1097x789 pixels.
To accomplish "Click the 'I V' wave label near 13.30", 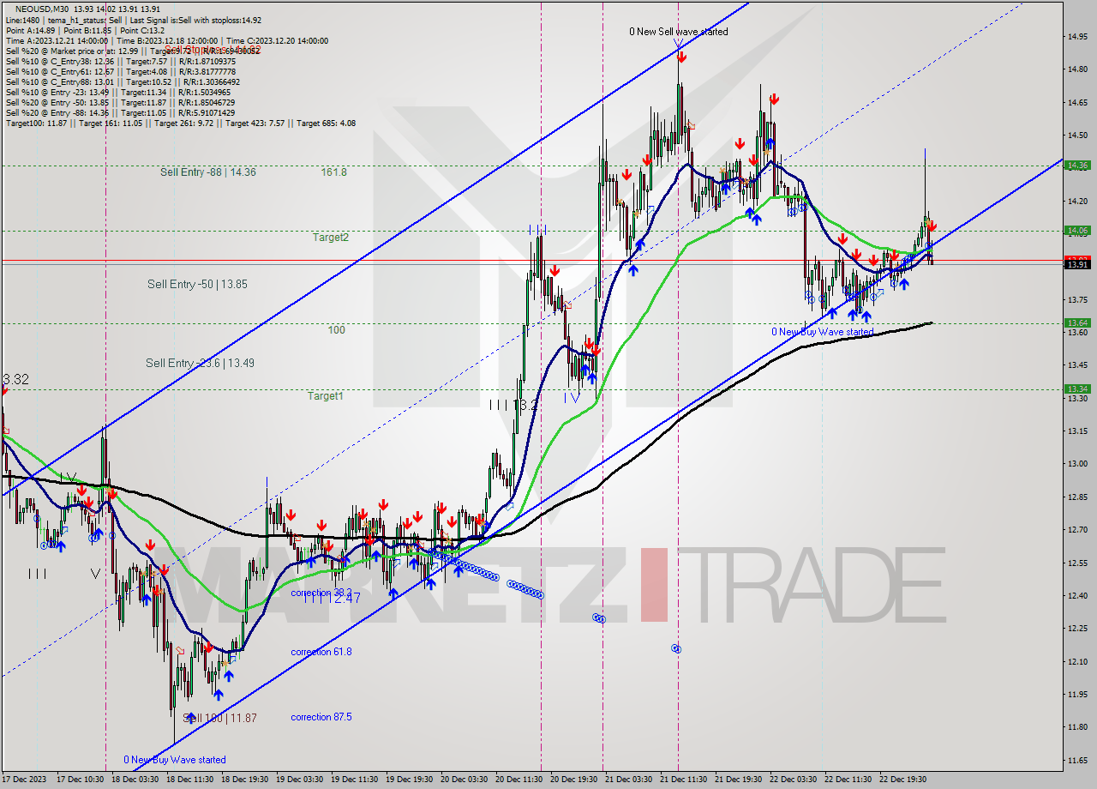I will pyautogui.click(x=571, y=398).
